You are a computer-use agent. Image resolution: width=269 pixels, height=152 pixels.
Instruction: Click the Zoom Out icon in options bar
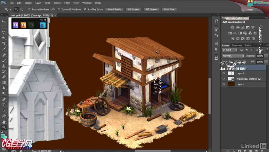tap(22, 9)
